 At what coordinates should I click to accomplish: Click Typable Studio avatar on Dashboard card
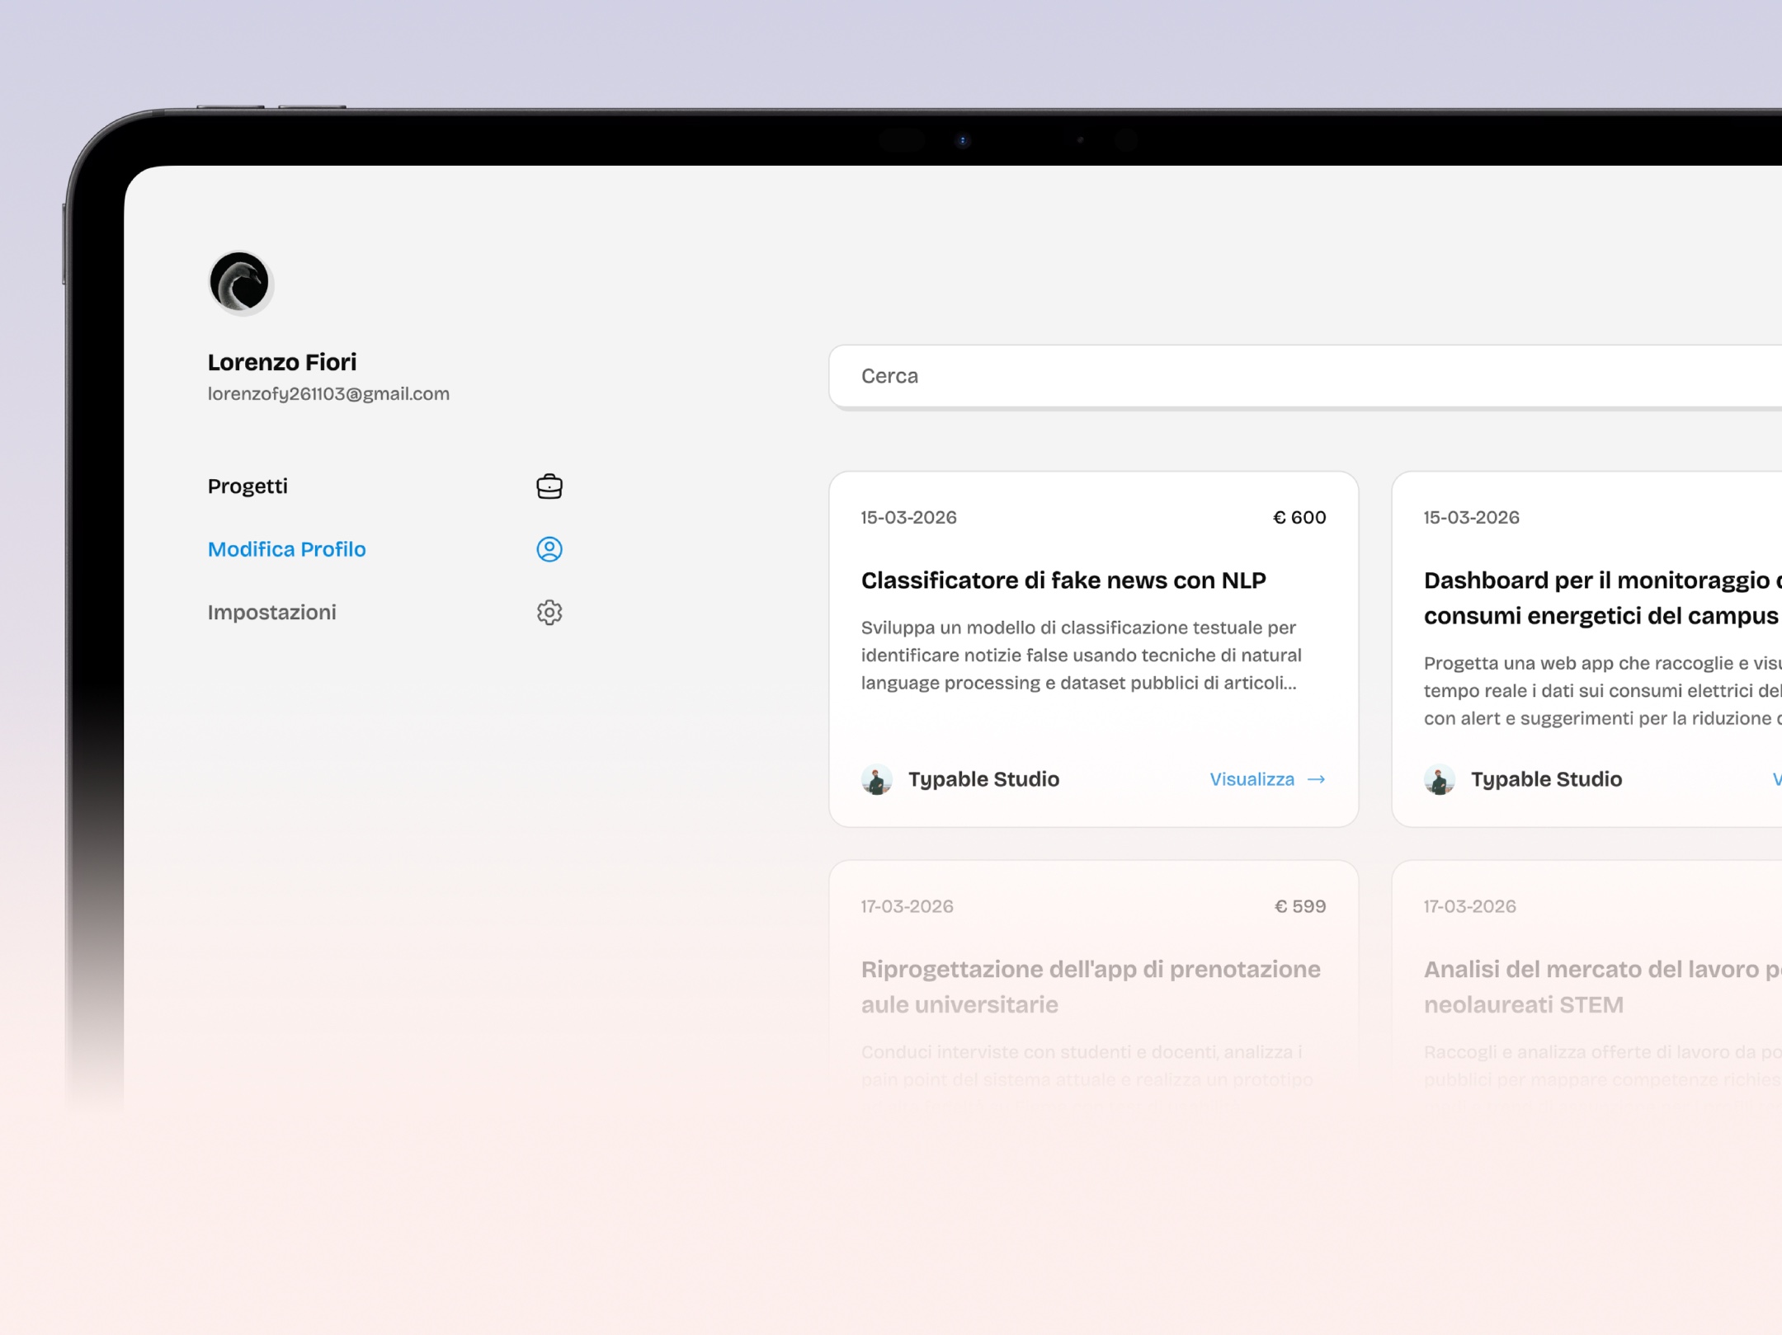tap(1439, 779)
